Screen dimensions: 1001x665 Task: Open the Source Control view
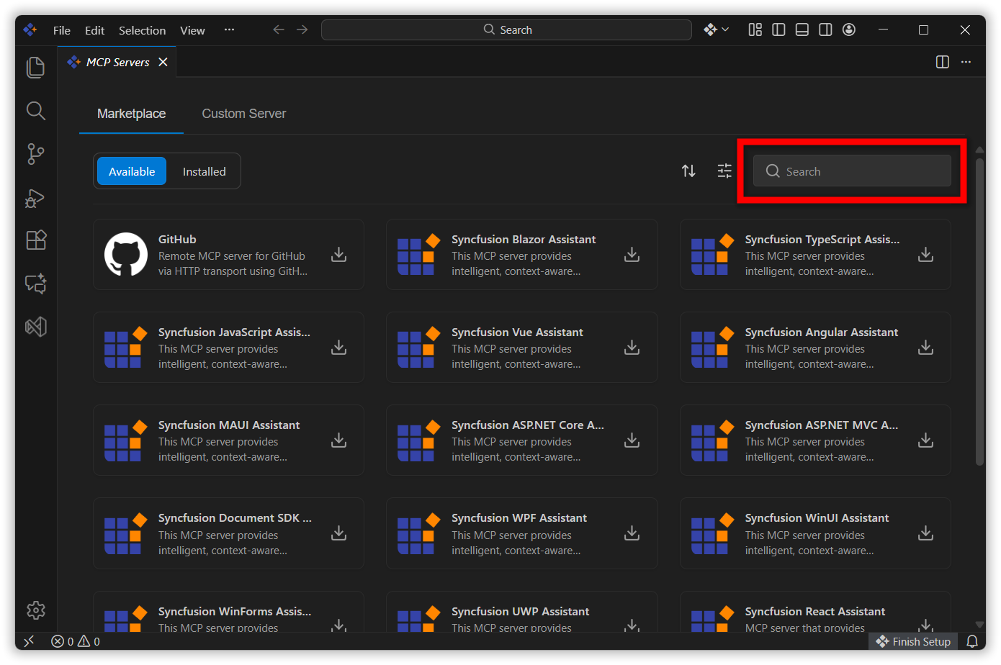[x=35, y=153]
